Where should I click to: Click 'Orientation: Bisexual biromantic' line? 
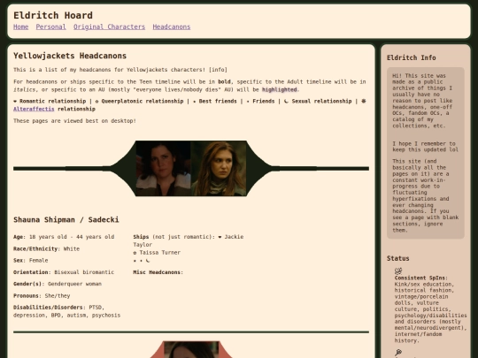pyautogui.click(x=64, y=272)
